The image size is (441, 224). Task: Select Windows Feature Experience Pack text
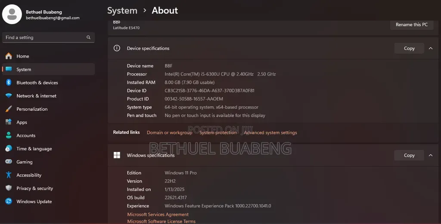[217, 206]
